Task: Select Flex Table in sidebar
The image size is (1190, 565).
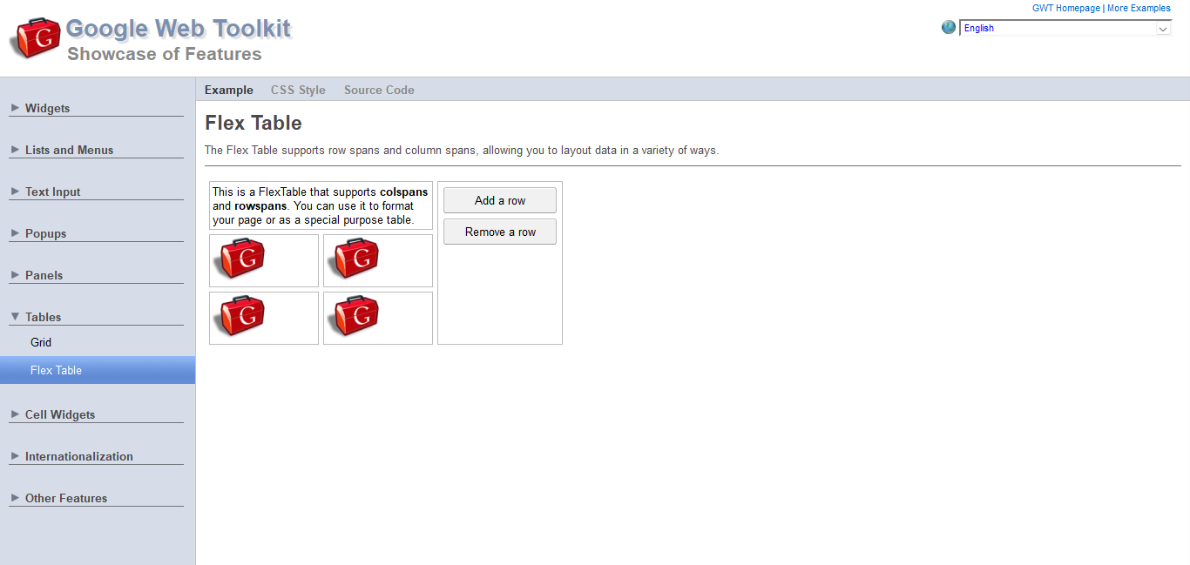Action: coord(98,370)
